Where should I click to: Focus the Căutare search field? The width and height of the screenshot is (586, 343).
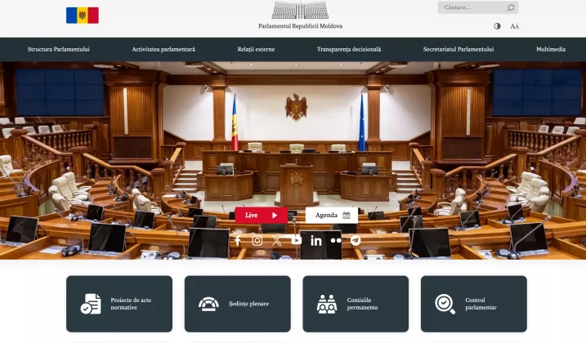click(478, 7)
